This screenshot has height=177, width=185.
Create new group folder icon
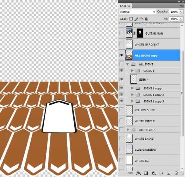coord(161,173)
